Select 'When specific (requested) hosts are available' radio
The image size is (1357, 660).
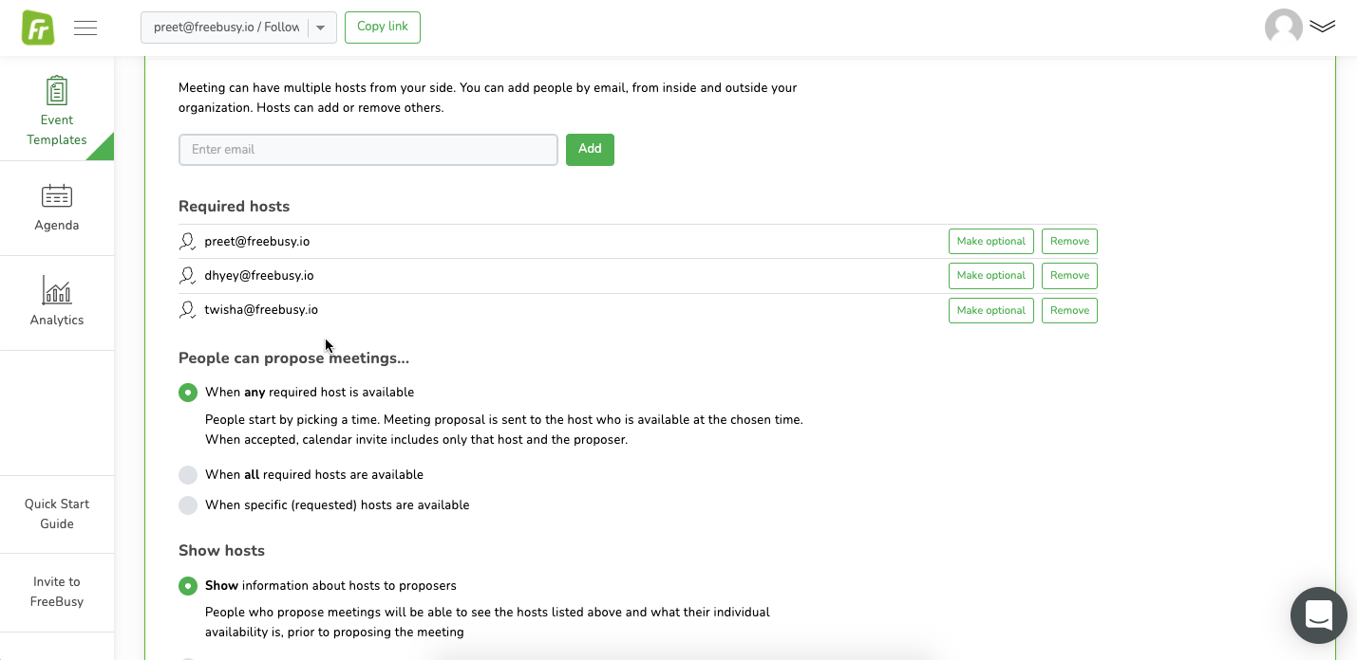click(188, 505)
